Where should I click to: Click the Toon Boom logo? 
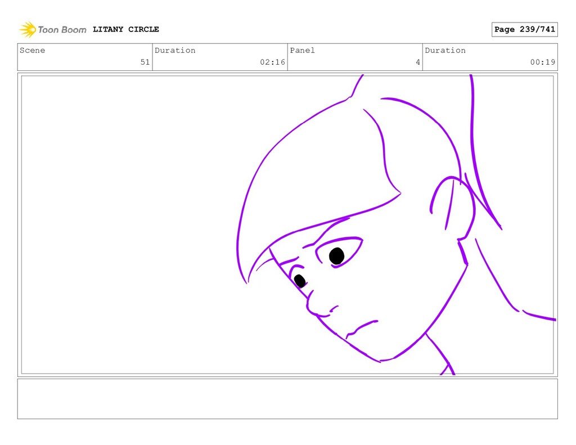tap(52, 29)
